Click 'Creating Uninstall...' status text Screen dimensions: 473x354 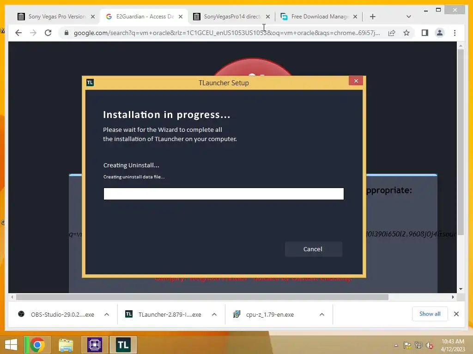131,165
